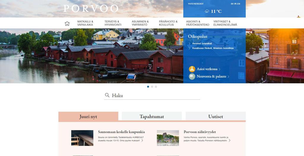Select the third carousel slide dot
This screenshot has height=156, width=304.
(156, 87)
